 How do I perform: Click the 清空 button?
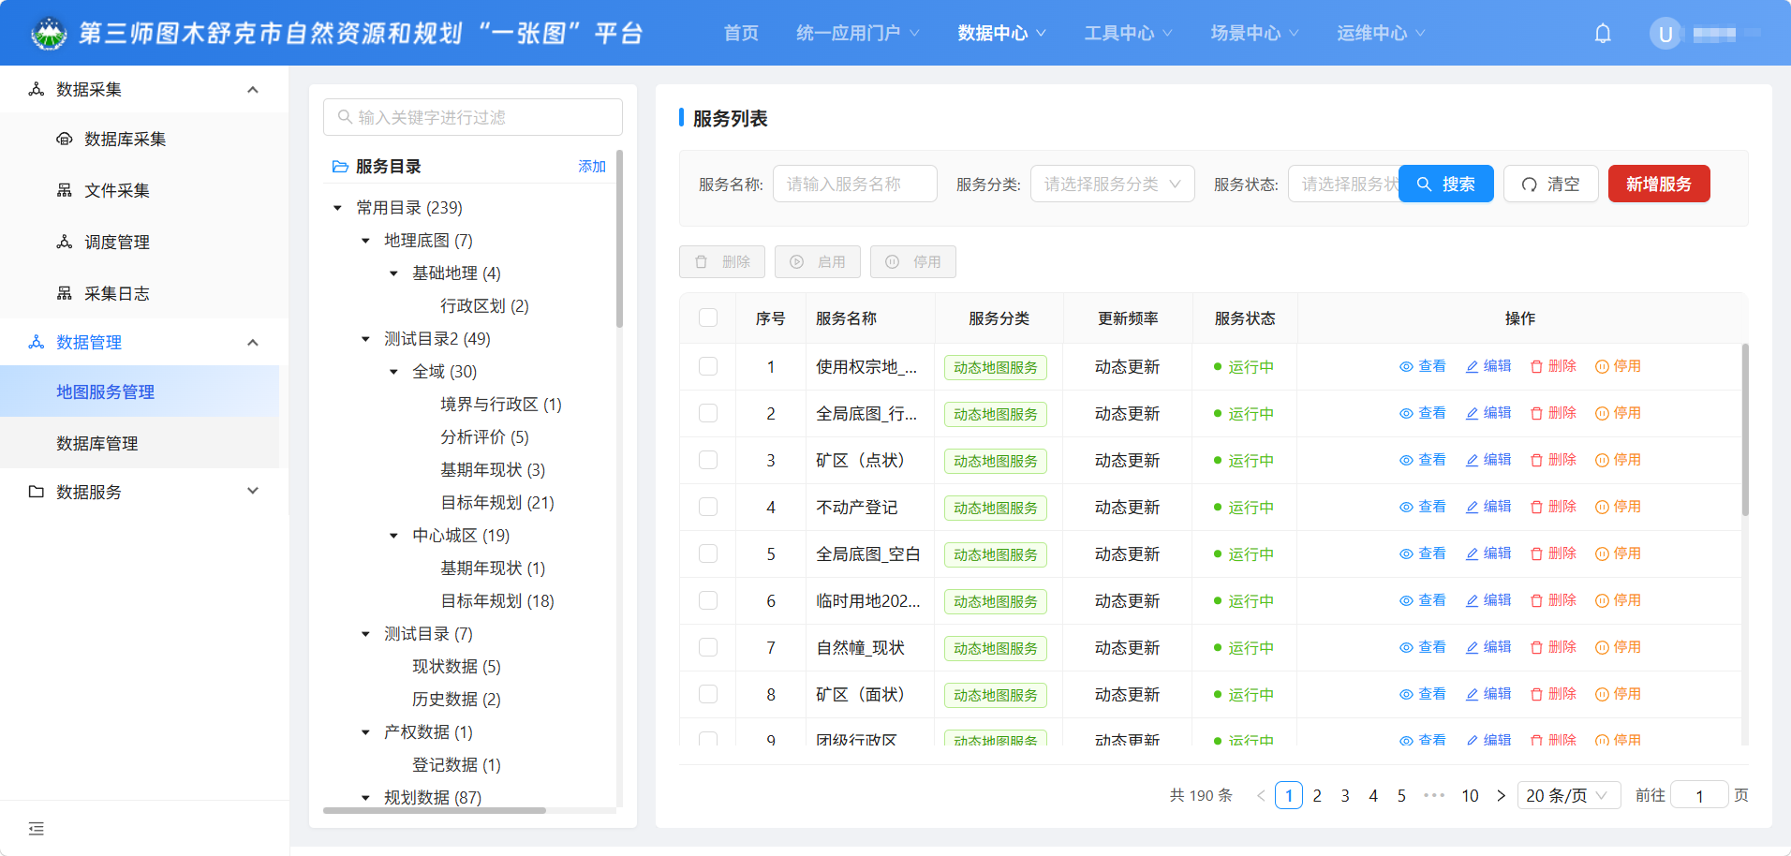coord(1550,184)
